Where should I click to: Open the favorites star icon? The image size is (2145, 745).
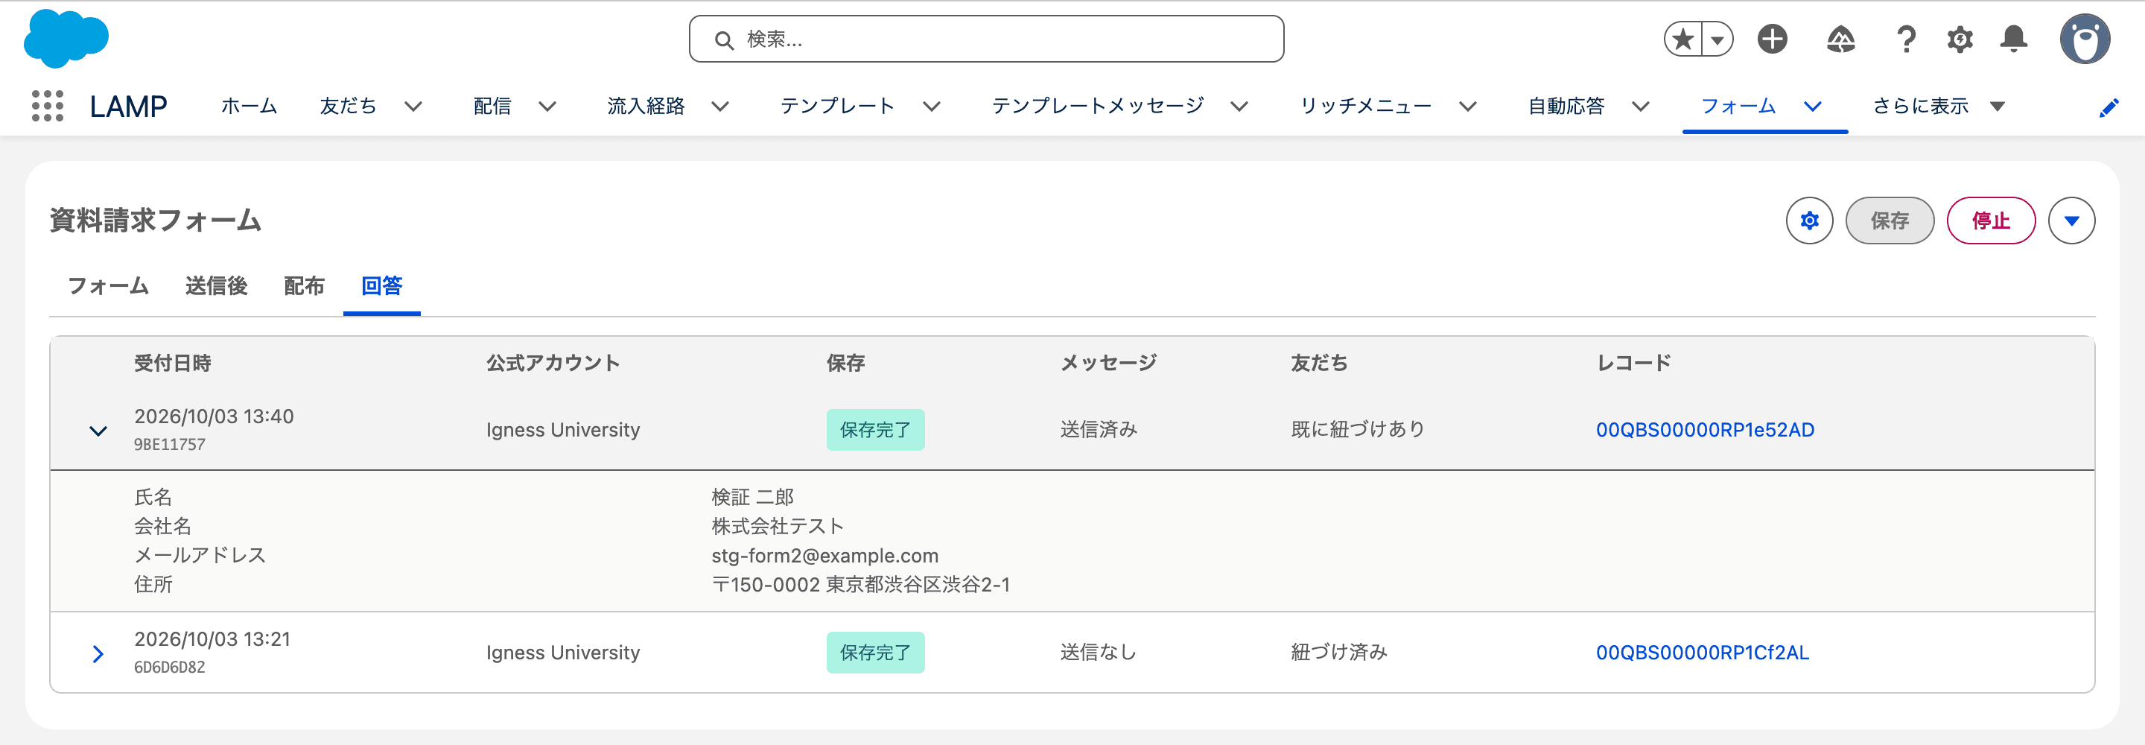[1684, 39]
